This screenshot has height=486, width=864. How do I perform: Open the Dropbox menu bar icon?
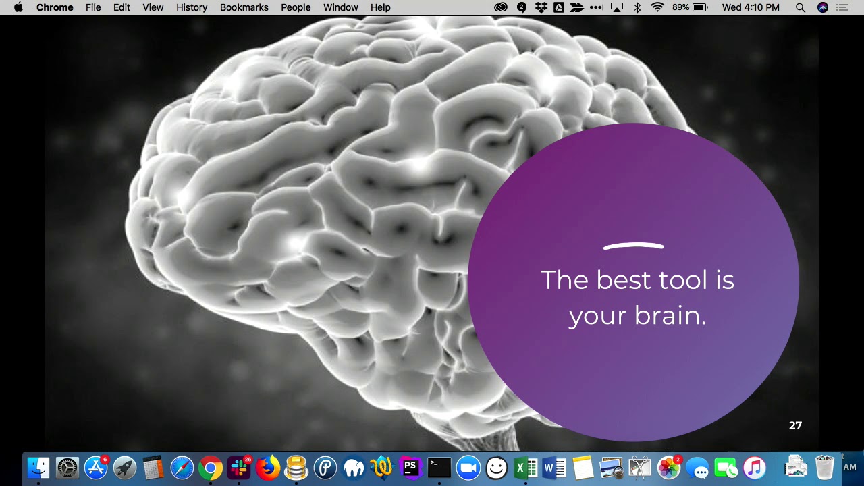click(541, 7)
